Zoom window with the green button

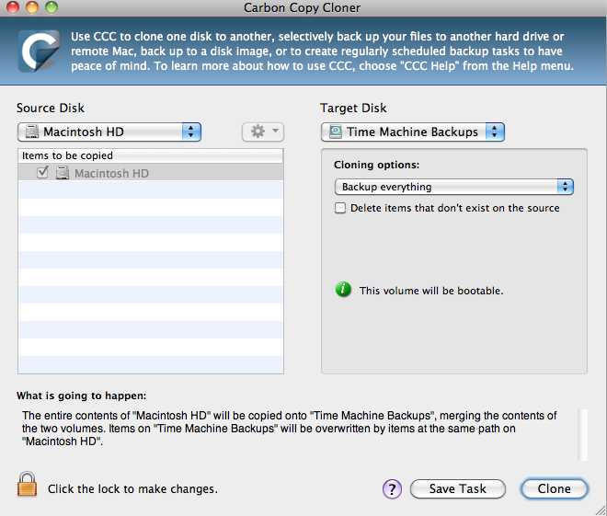(x=52, y=7)
